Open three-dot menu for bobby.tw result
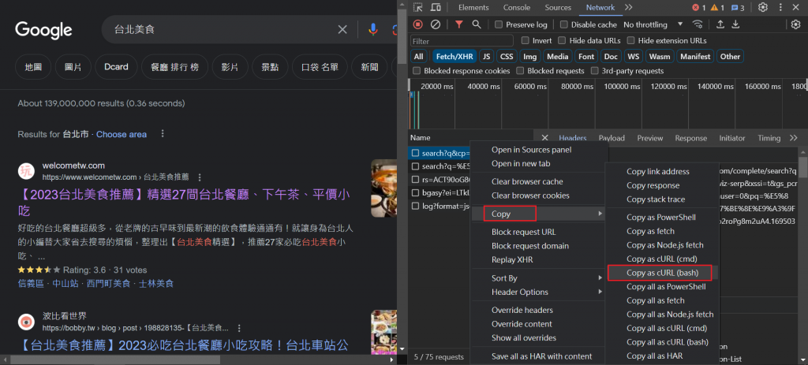Screen dimensions: 808x365 pyautogui.click(x=238, y=328)
